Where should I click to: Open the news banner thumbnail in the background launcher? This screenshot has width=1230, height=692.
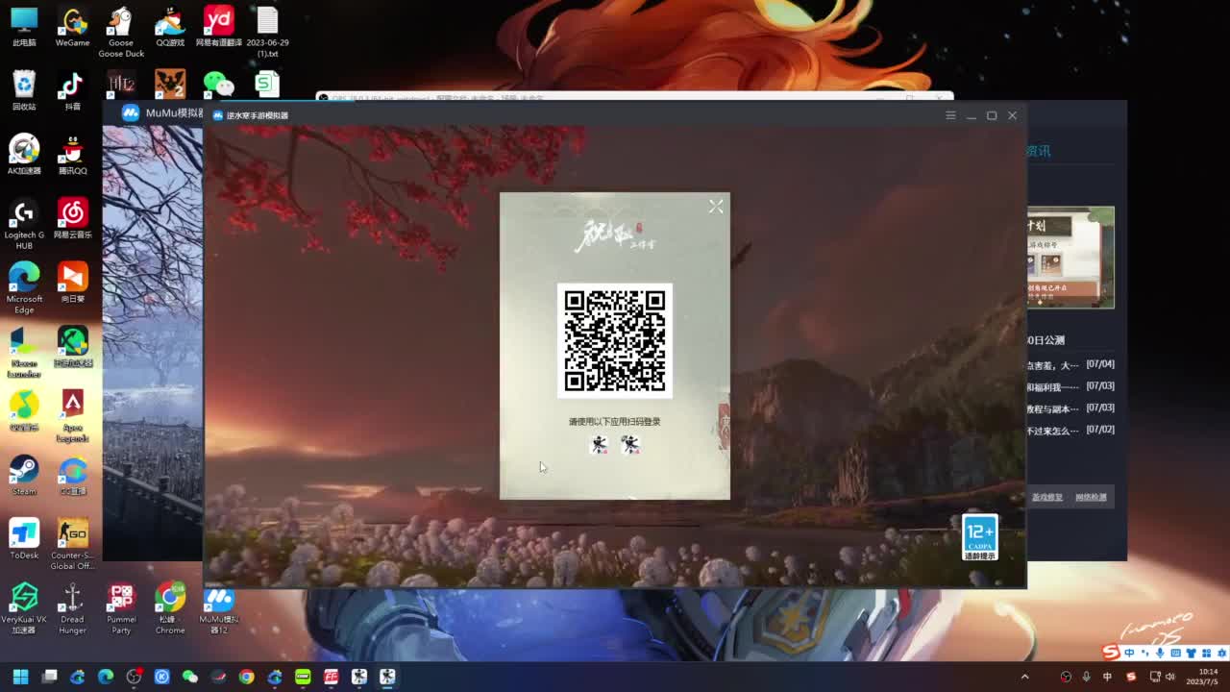(x=1070, y=258)
